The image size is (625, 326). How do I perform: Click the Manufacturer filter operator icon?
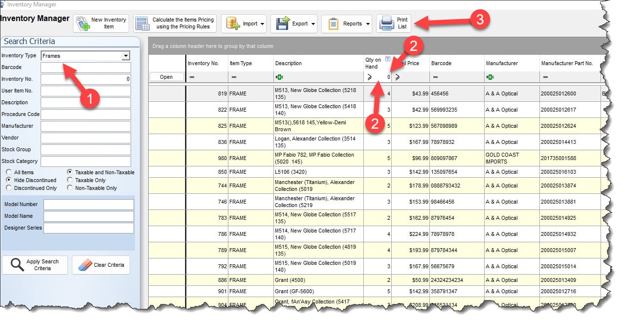click(490, 77)
